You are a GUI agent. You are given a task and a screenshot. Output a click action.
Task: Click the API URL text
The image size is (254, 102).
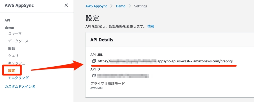(x=165, y=61)
